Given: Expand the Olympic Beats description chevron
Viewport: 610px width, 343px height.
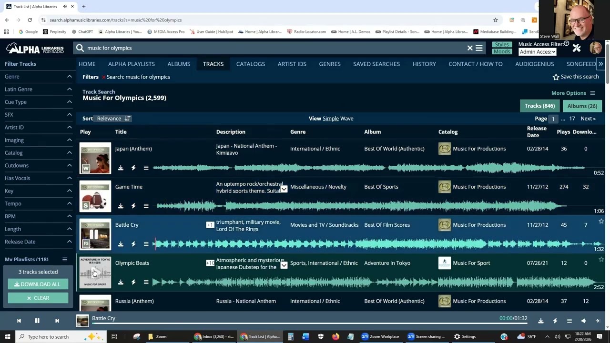Looking at the screenshot, I should (x=284, y=265).
